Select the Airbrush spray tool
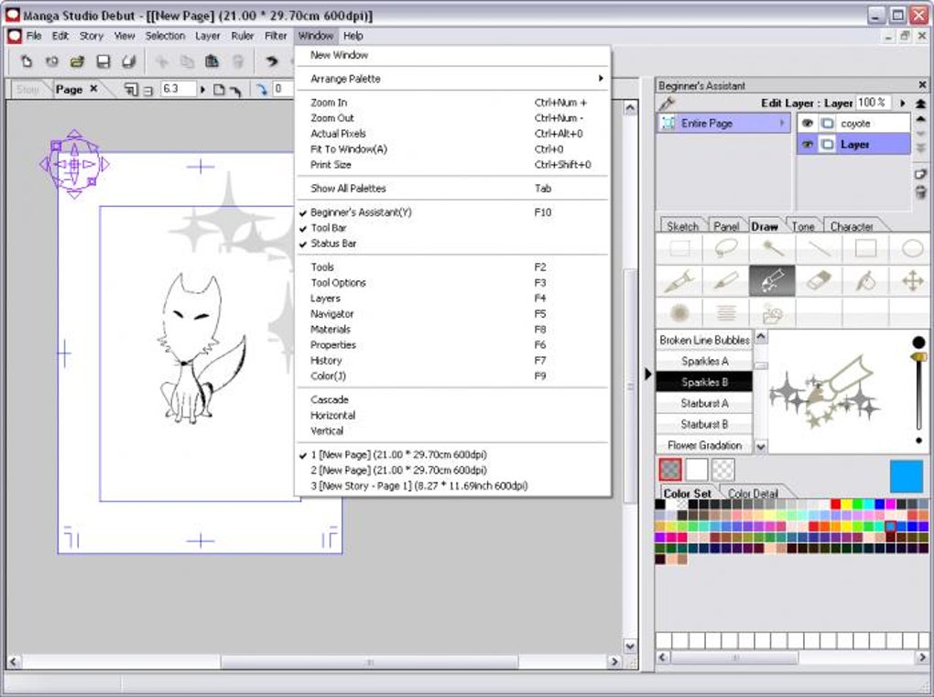Image resolution: width=934 pixels, height=697 pixels. pos(679,312)
